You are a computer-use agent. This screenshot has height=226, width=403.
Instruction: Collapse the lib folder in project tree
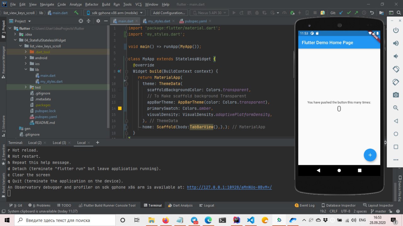click(x=26, y=69)
